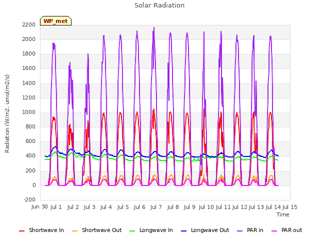Click the Time x-axis title

pos(283,214)
